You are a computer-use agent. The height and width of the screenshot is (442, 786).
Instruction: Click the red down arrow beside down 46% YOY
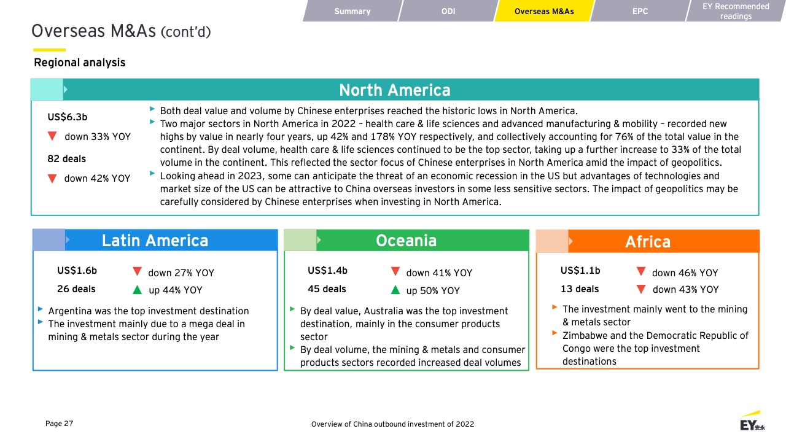click(x=640, y=271)
